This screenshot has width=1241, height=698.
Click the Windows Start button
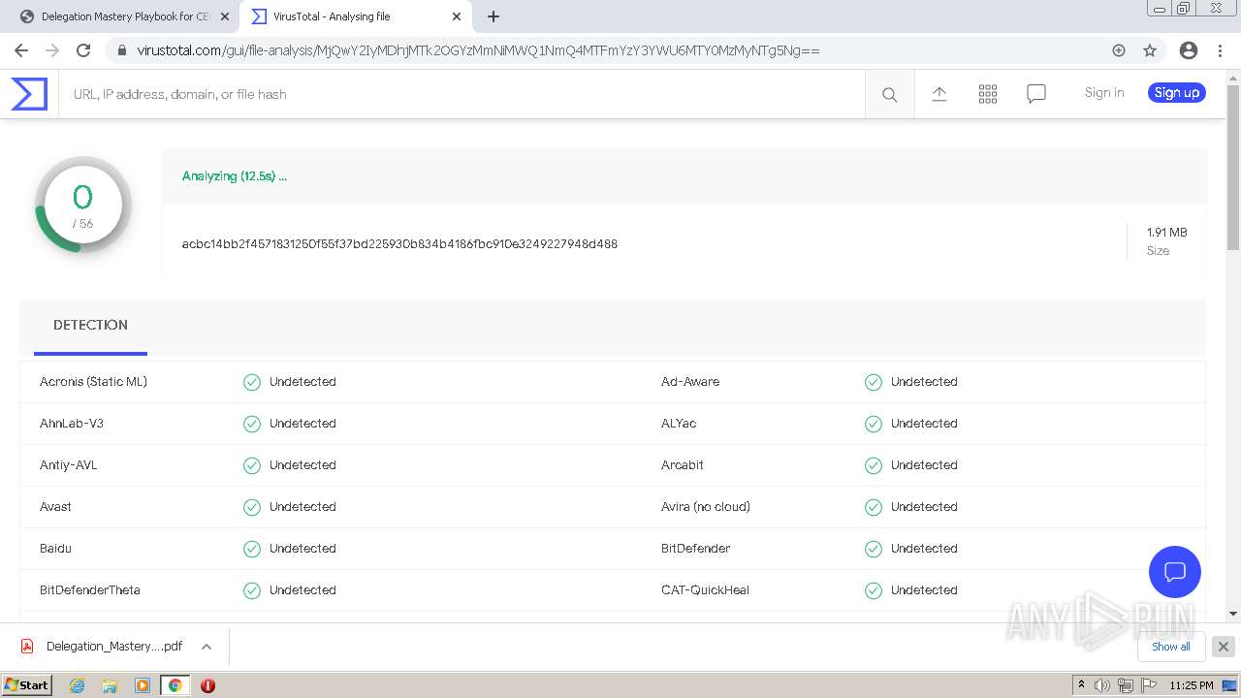[x=26, y=685]
